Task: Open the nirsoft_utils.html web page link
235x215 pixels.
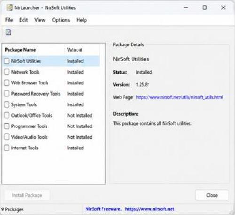Action: 180,97
